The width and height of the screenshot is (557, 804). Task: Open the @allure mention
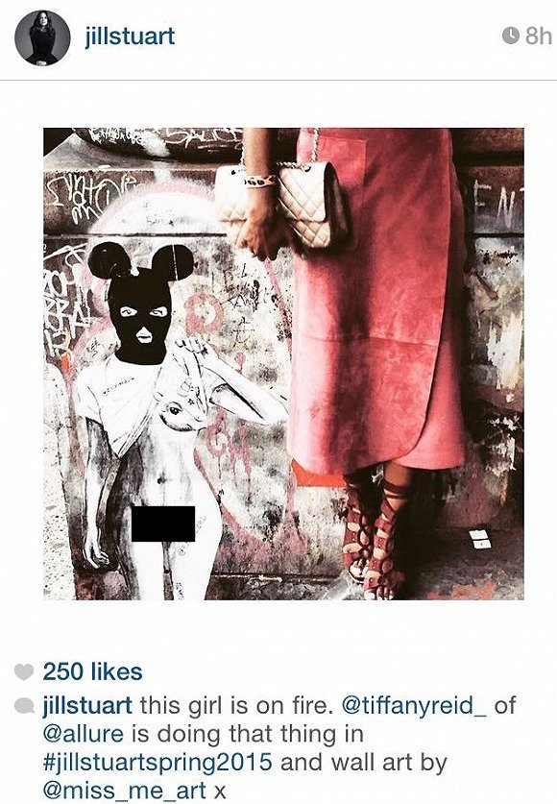[85, 734]
